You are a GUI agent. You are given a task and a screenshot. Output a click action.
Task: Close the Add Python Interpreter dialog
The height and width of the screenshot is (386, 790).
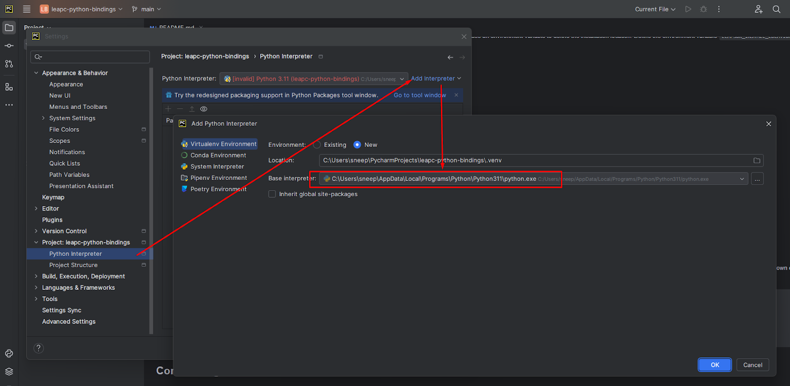coord(768,124)
